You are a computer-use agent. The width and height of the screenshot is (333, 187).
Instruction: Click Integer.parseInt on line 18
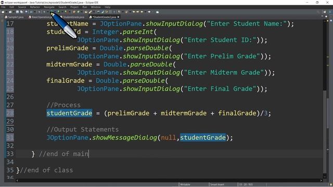[x=123, y=32]
